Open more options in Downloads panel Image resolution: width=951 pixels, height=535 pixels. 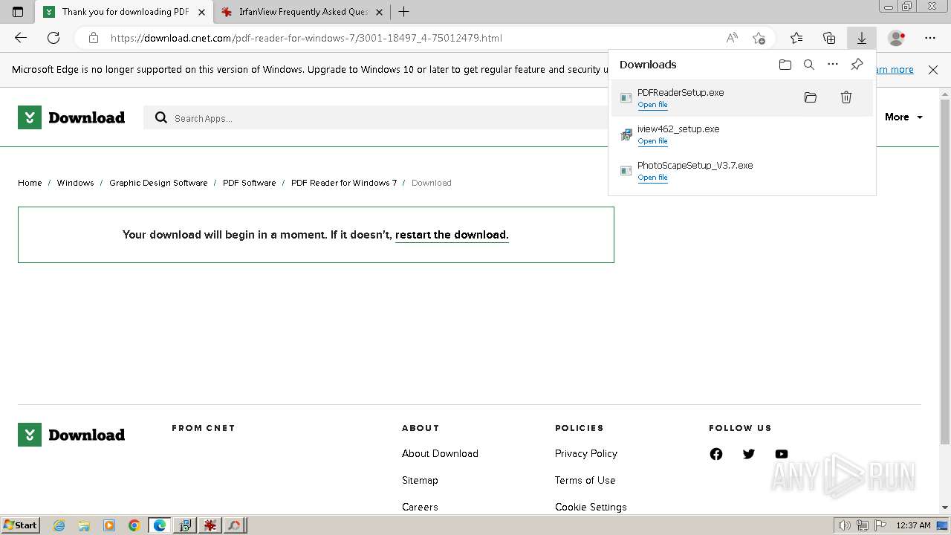point(833,65)
